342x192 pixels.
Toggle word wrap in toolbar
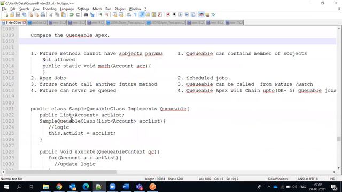(x=129, y=14)
